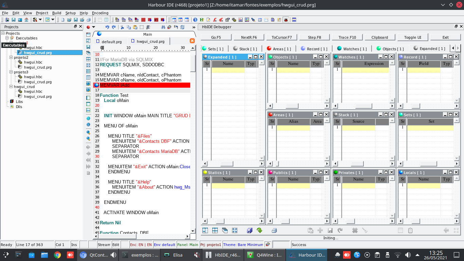This screenshot has height=261, width=464.
Task: Toggle the Ins insert mode indicator
Action: (x=74, y=245)
